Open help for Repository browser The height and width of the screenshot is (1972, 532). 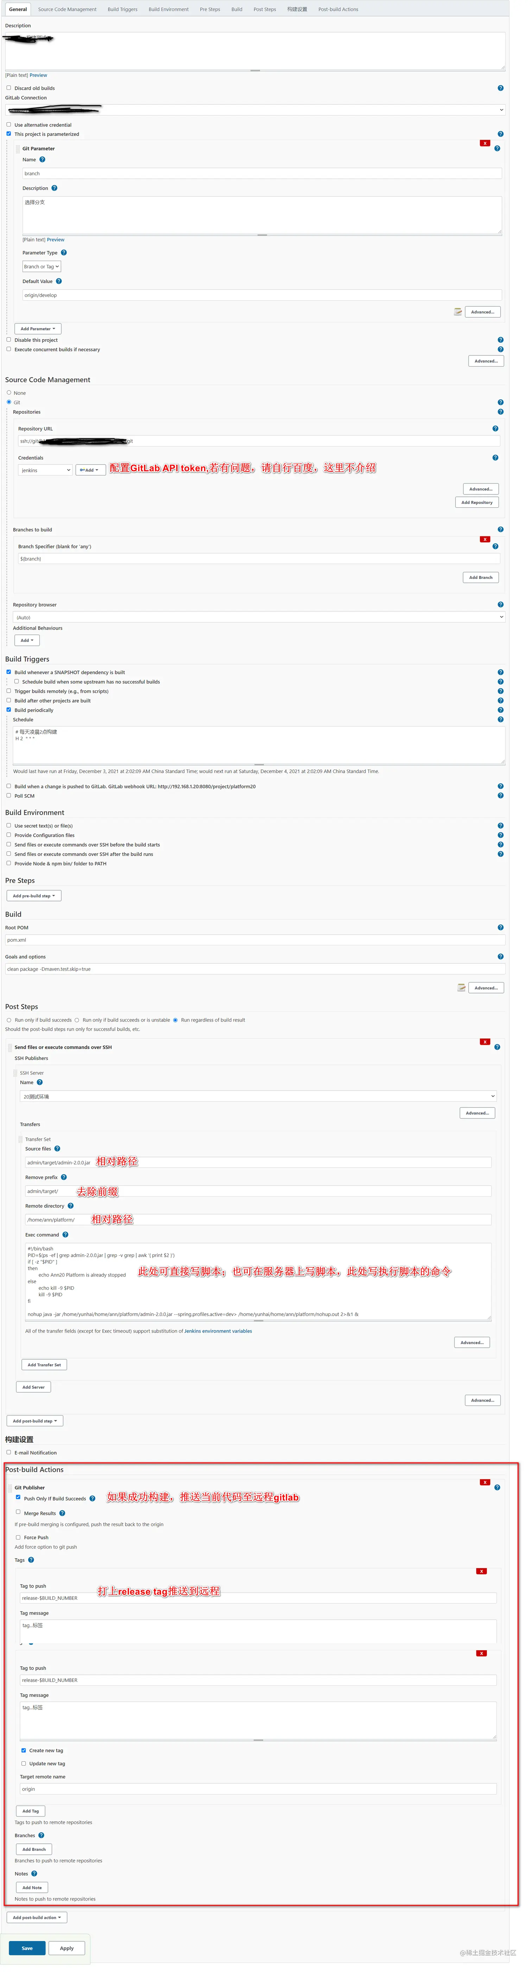501,605
